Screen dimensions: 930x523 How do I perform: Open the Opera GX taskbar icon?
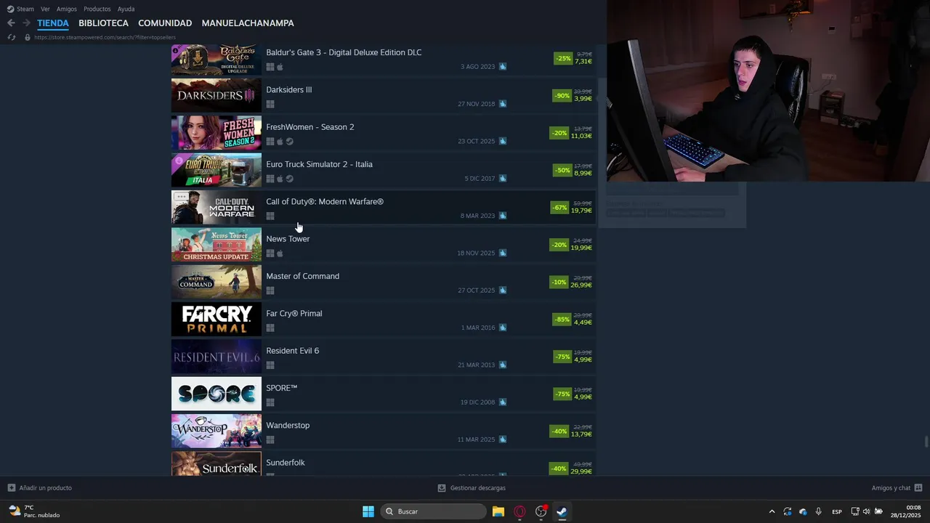519,511
